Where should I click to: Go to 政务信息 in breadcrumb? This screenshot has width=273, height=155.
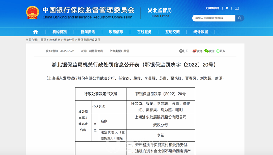(x=55, y=40)
